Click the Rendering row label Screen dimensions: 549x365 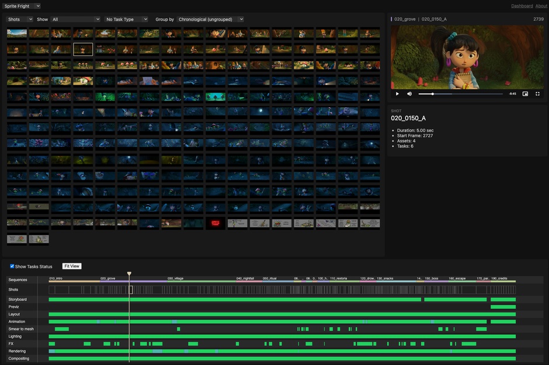coord(17,351)
